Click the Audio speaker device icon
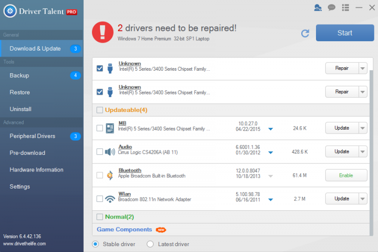 tap(110, 151)
